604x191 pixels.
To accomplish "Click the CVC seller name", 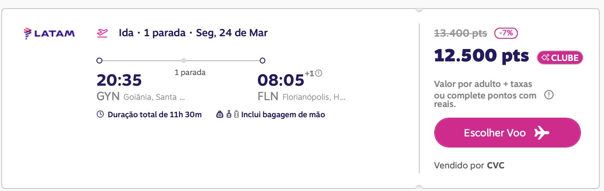I will 496,165.
